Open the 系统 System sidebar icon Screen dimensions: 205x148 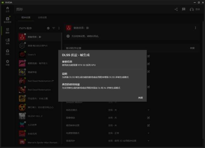[8, 41]
